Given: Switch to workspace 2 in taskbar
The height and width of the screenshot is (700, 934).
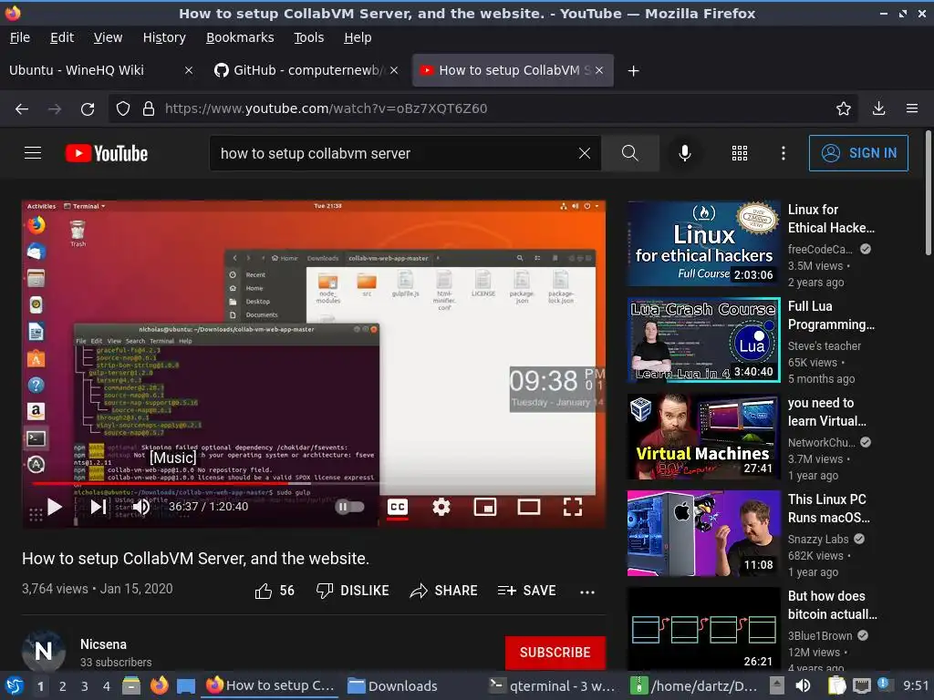Looking at the screenshot, I should [x=62, y=686].
